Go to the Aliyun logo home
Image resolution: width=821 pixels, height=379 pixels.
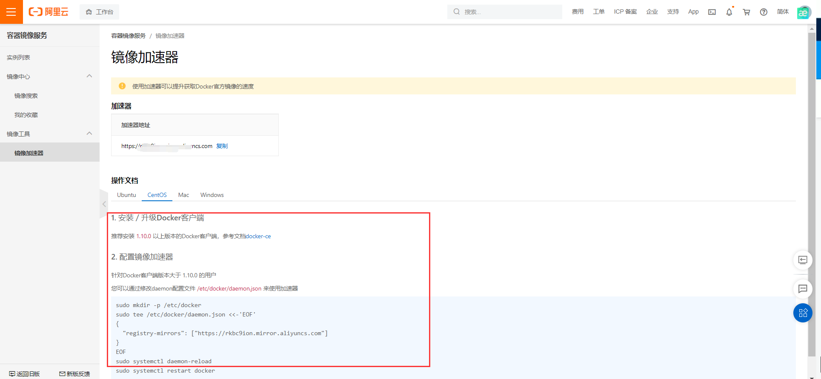coord(49,12)
